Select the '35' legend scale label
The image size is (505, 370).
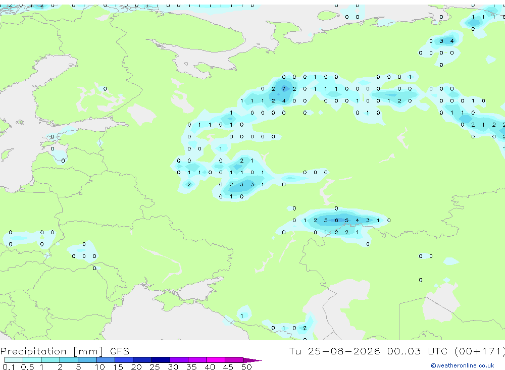(x=191, y=367)
